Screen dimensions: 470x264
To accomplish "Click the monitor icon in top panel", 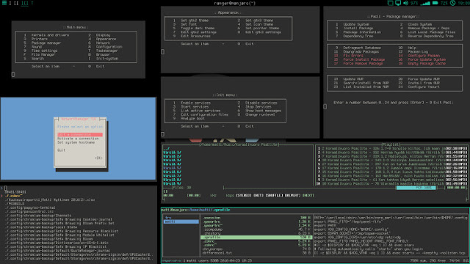I will point(398,3).
